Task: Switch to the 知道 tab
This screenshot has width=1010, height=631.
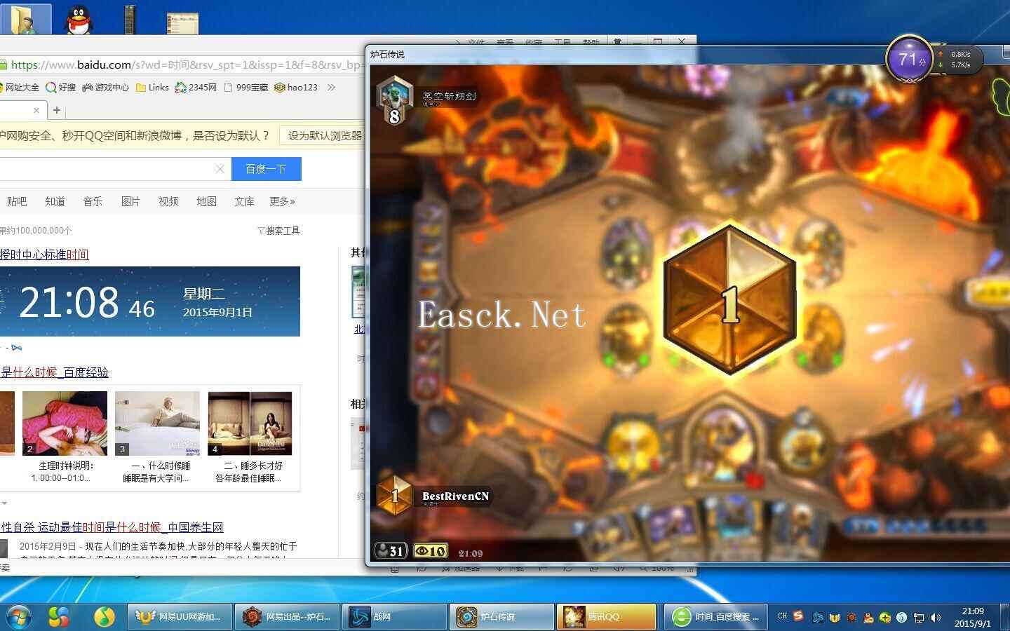Action: click(x=55, y=202)
